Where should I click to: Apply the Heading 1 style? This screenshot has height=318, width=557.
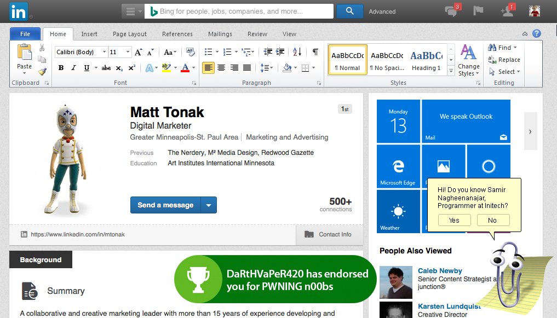(x=426, y=60)
